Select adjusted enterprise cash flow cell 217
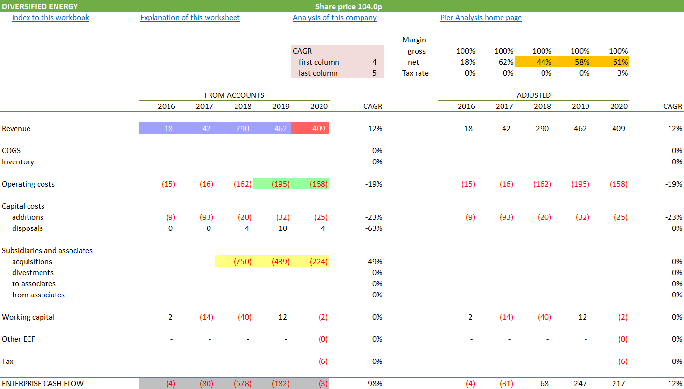 (618, 384)
